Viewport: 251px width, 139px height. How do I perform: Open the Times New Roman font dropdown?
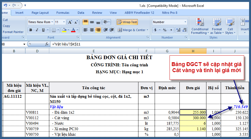(x=52, y=22)
